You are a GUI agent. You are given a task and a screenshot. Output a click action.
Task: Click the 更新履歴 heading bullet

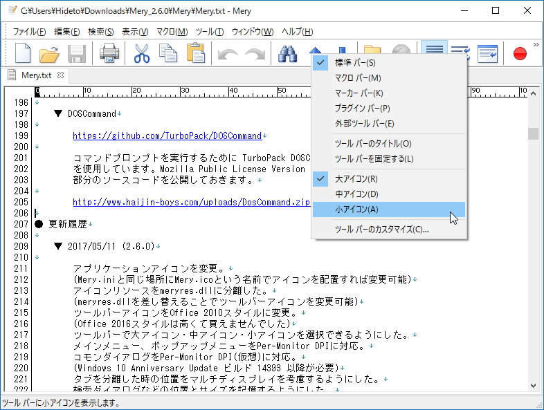tap(39, 224)
